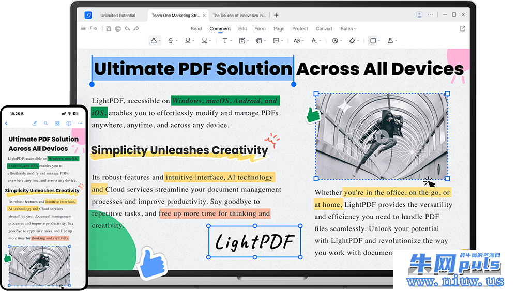
Task: Select the Highlight tool
Action: [154, 41]
